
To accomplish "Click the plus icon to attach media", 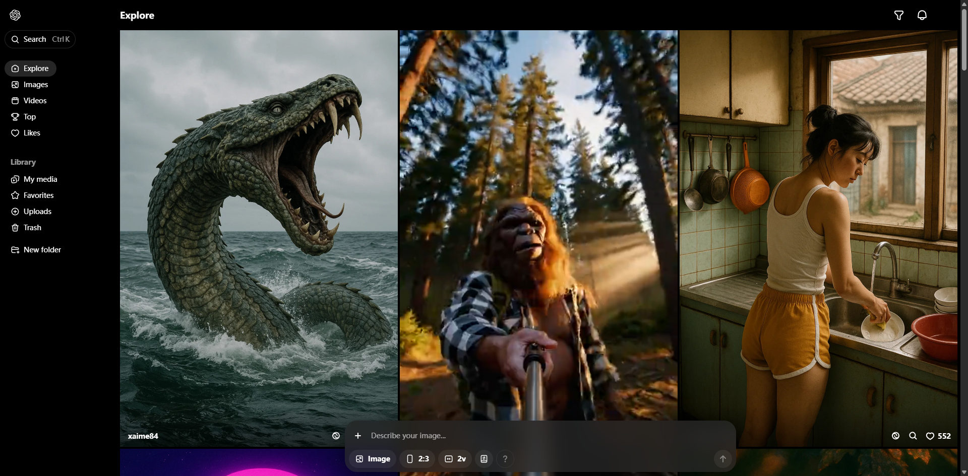I will (358, 436).
